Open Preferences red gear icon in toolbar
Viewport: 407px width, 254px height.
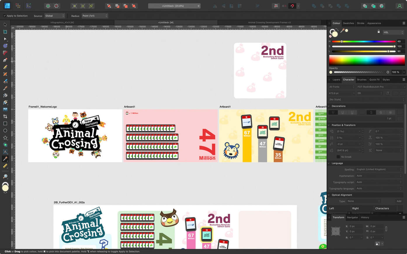56,6
